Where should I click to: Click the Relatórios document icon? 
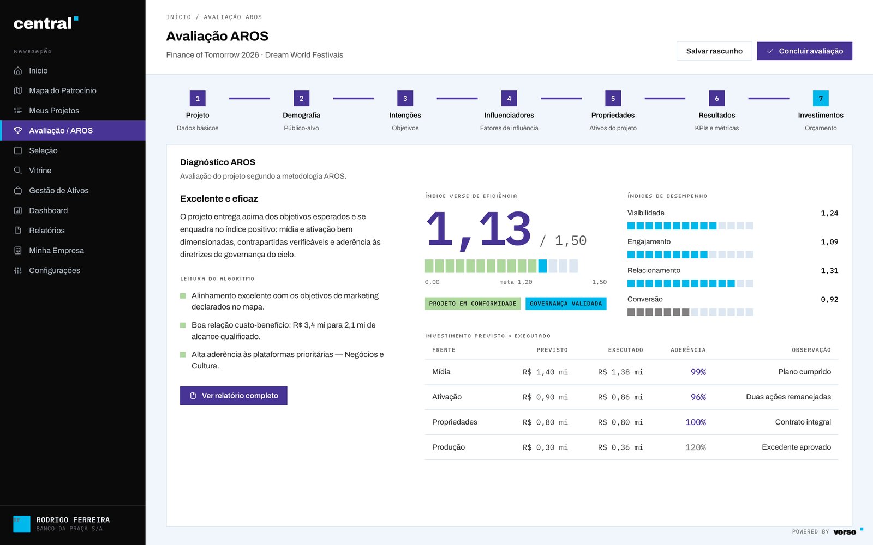pyautogui.click(x=18, y=231)
